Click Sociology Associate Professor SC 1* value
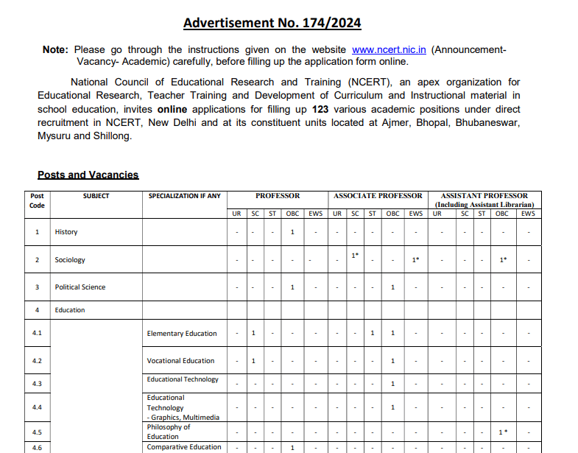 (355, 256)
